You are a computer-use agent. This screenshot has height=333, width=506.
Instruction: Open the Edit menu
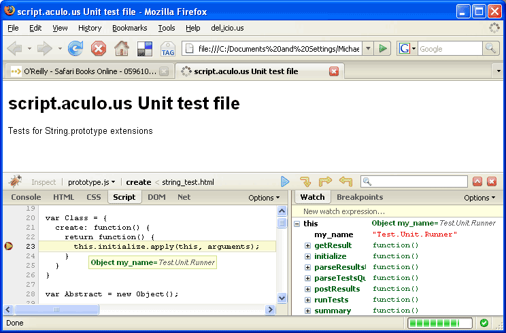coord(35,29)
